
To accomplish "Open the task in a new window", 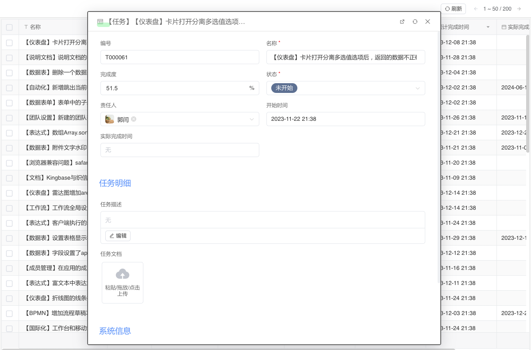I will (402, 21).
